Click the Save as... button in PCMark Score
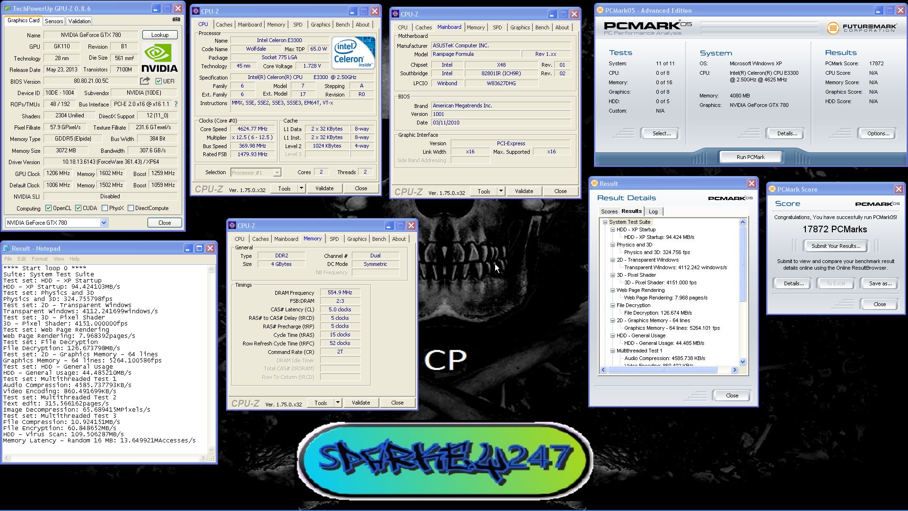 pos(880,283)
